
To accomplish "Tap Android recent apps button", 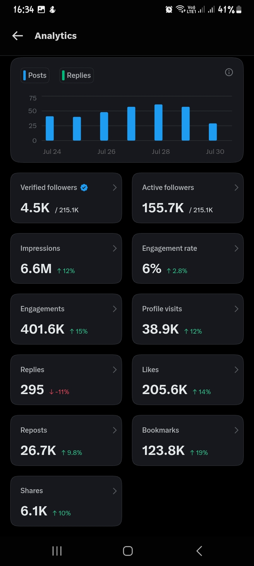I will coord(57,550).
